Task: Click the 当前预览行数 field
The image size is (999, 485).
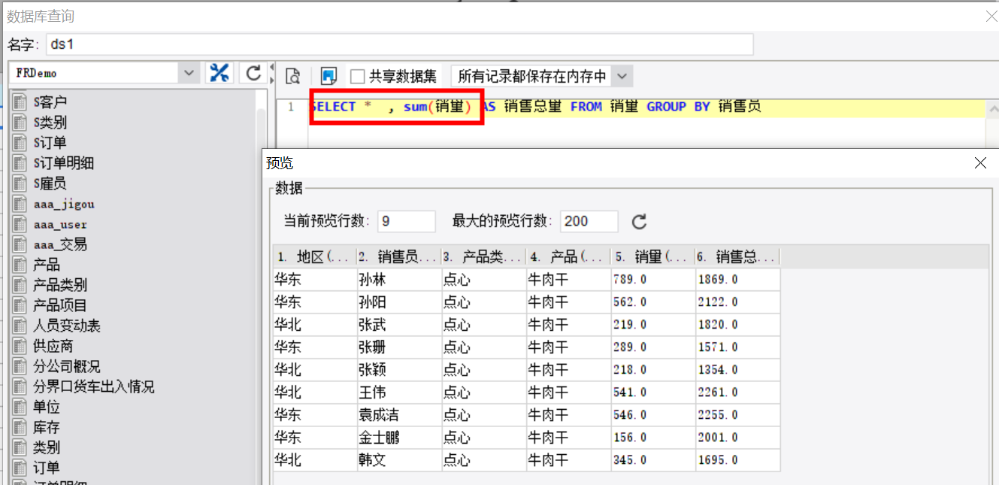Action: pos(407,221)
